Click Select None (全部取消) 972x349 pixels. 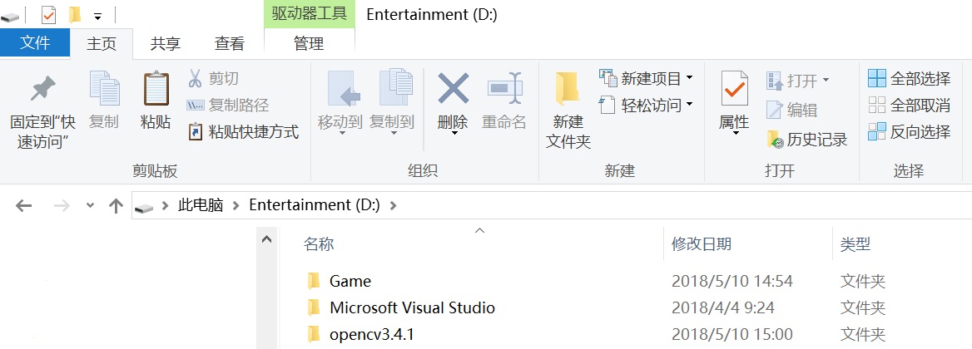(909, 106)
